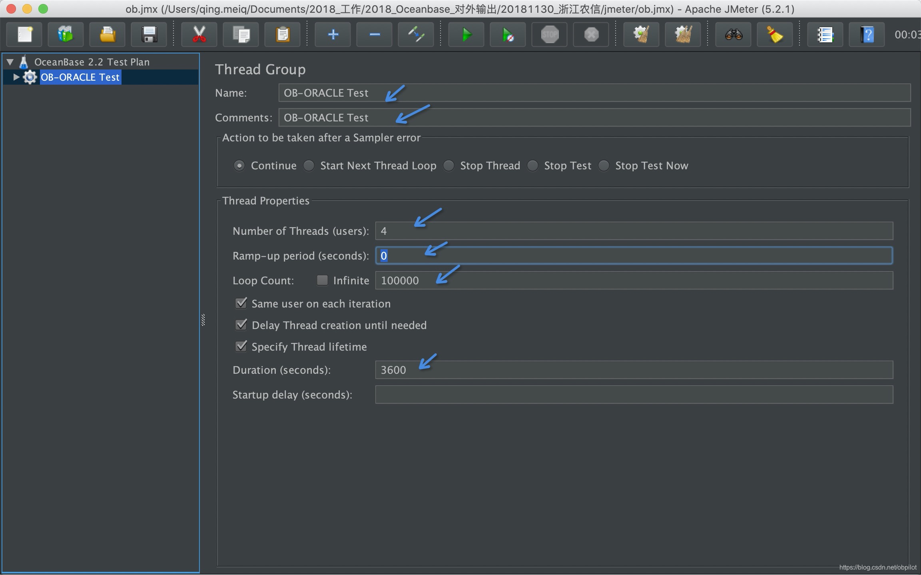Click the New test plan icon

25,35
